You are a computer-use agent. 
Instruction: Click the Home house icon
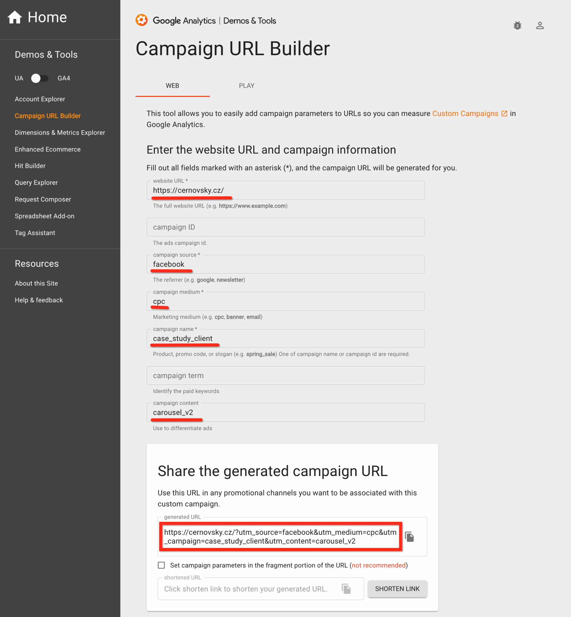(14, 17)
